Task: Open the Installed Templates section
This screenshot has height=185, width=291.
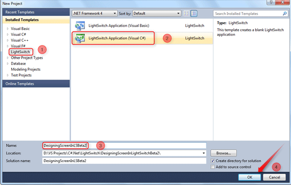Action: 36,20
